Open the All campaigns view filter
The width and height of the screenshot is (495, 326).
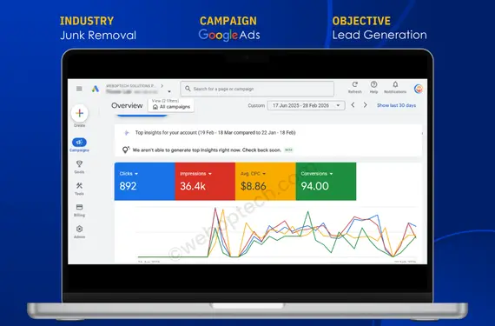coord(171,105)
